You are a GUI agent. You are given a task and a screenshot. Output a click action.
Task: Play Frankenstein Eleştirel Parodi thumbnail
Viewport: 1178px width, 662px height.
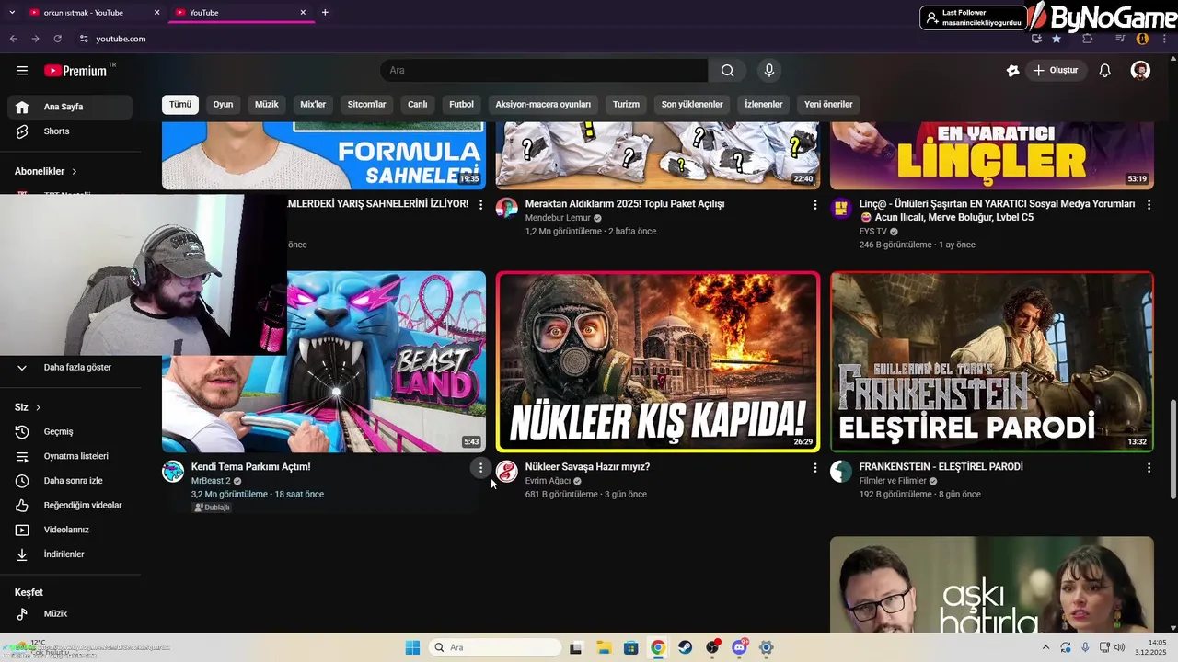[x=991, y=361]
